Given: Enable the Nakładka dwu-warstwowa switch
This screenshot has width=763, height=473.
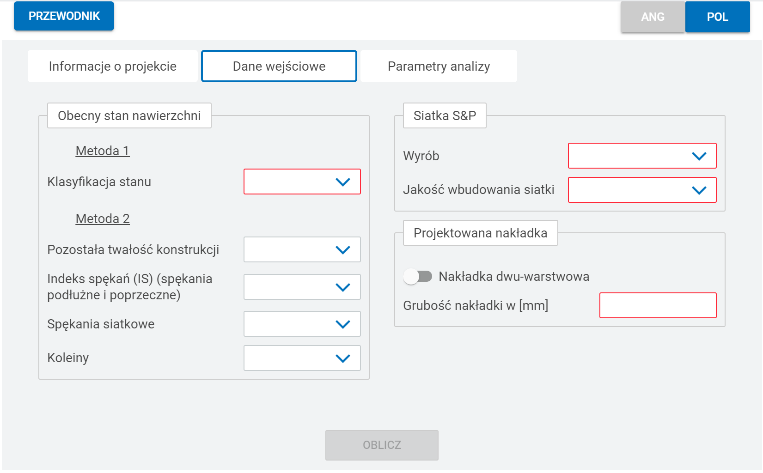Looking at the screenshot, I should [x=418, y=276].
